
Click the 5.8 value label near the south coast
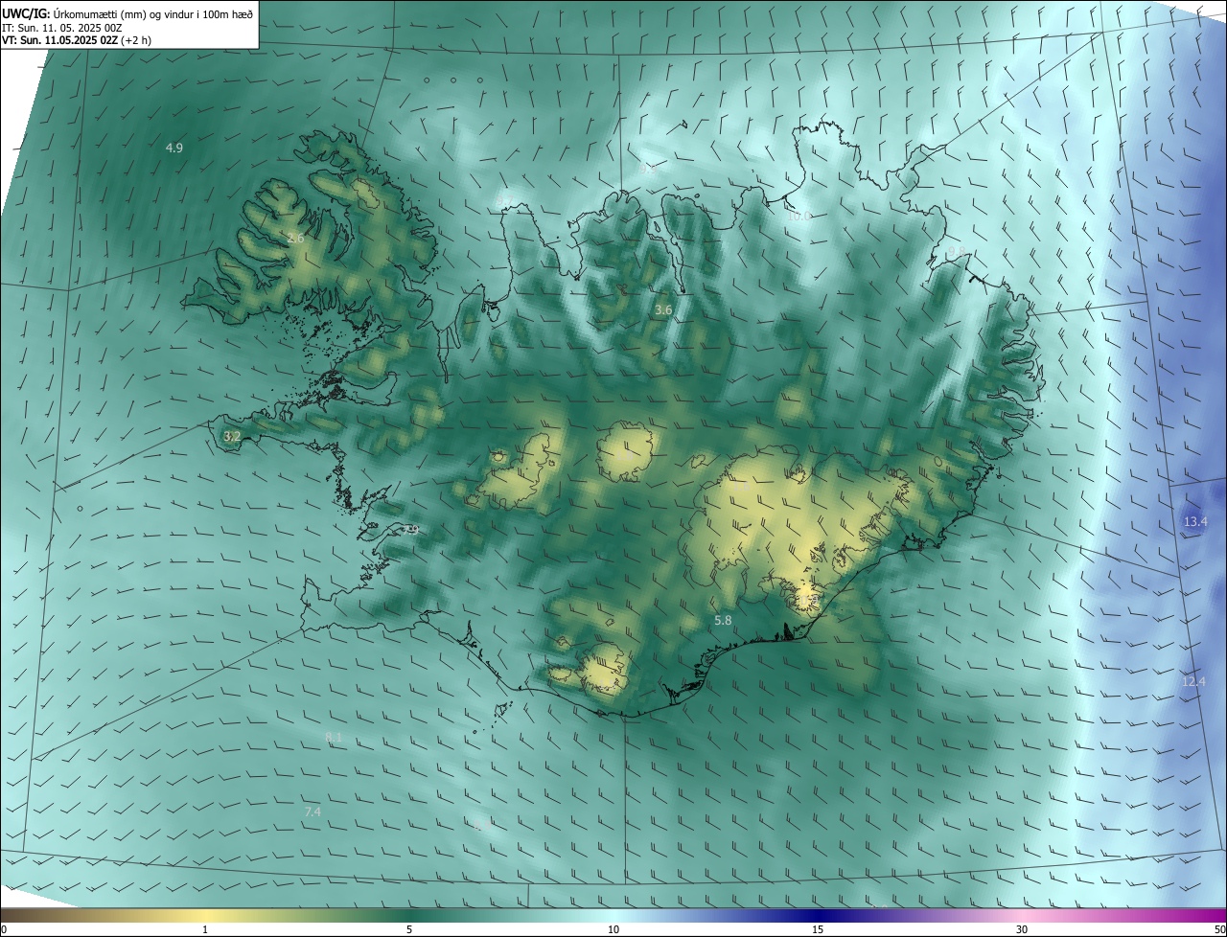[x=723, y=621]
